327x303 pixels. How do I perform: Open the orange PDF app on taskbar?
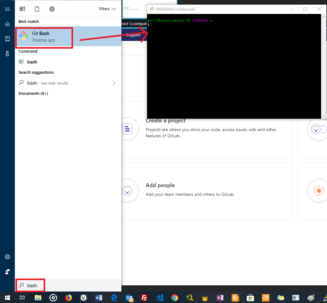tap(235, 297)
